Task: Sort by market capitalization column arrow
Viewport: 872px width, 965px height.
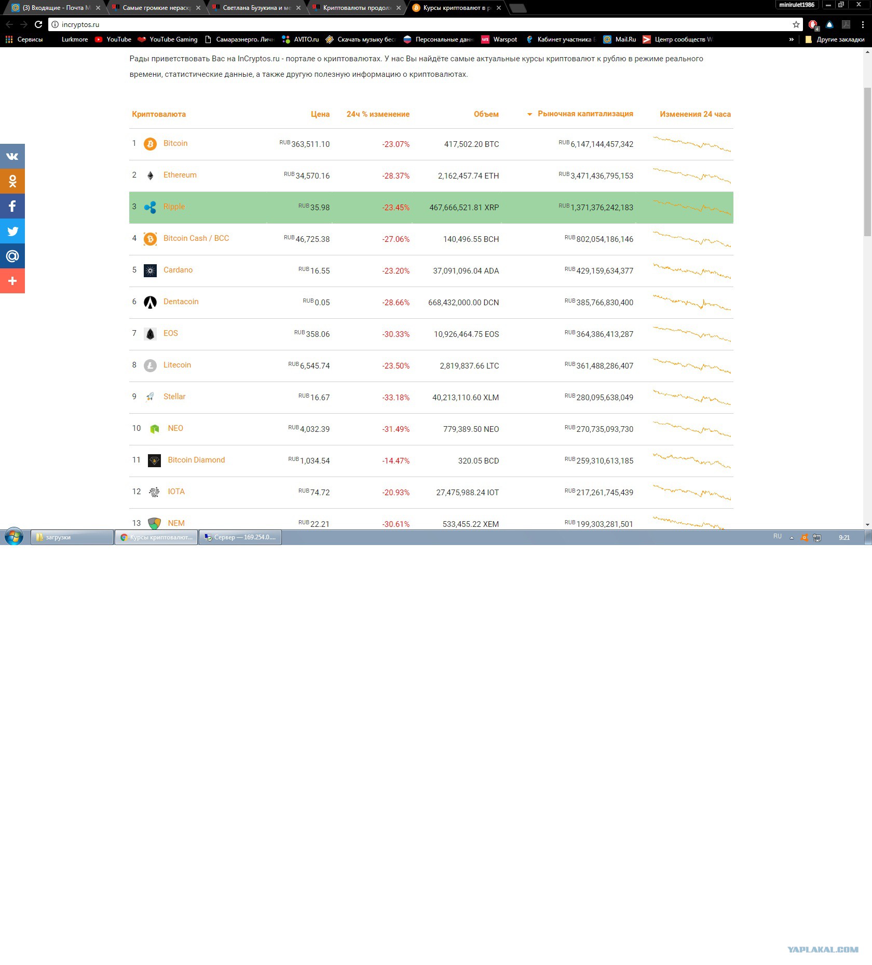Action: click(x=529, y=114)
